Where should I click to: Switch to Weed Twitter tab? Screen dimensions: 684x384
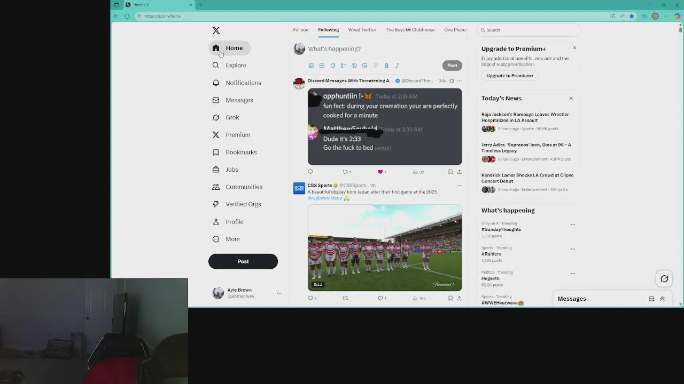click(x=362, y=30)
